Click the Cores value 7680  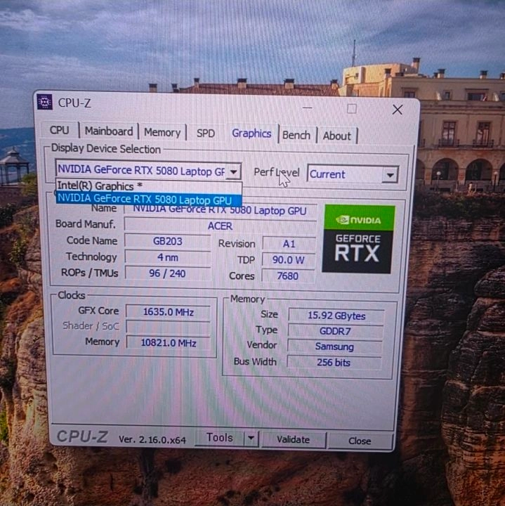[288, 276]
